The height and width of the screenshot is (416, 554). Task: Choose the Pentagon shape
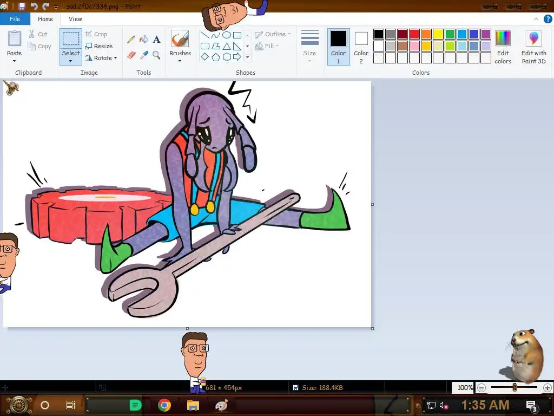tap(215, 56)
